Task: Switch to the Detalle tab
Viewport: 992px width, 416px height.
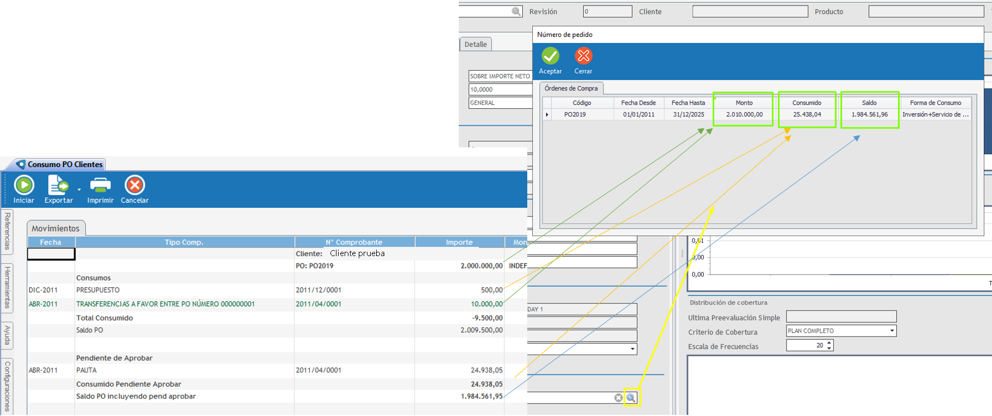Action: [x=476, y=45]
